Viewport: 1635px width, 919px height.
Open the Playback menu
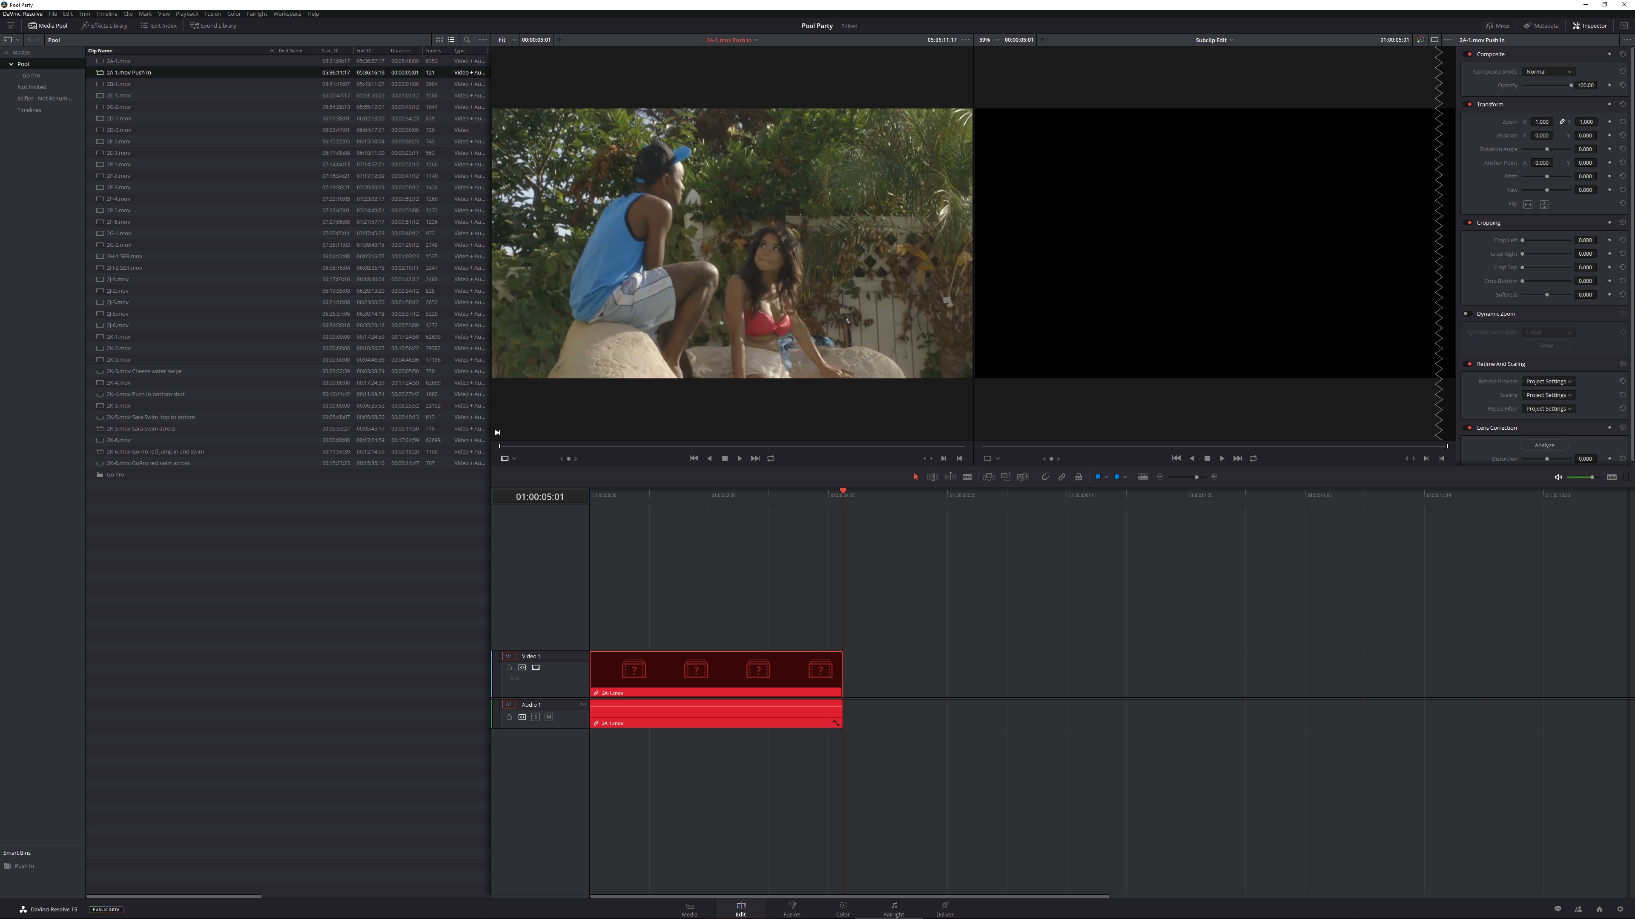pyautogui.click(x=186, y=13)
